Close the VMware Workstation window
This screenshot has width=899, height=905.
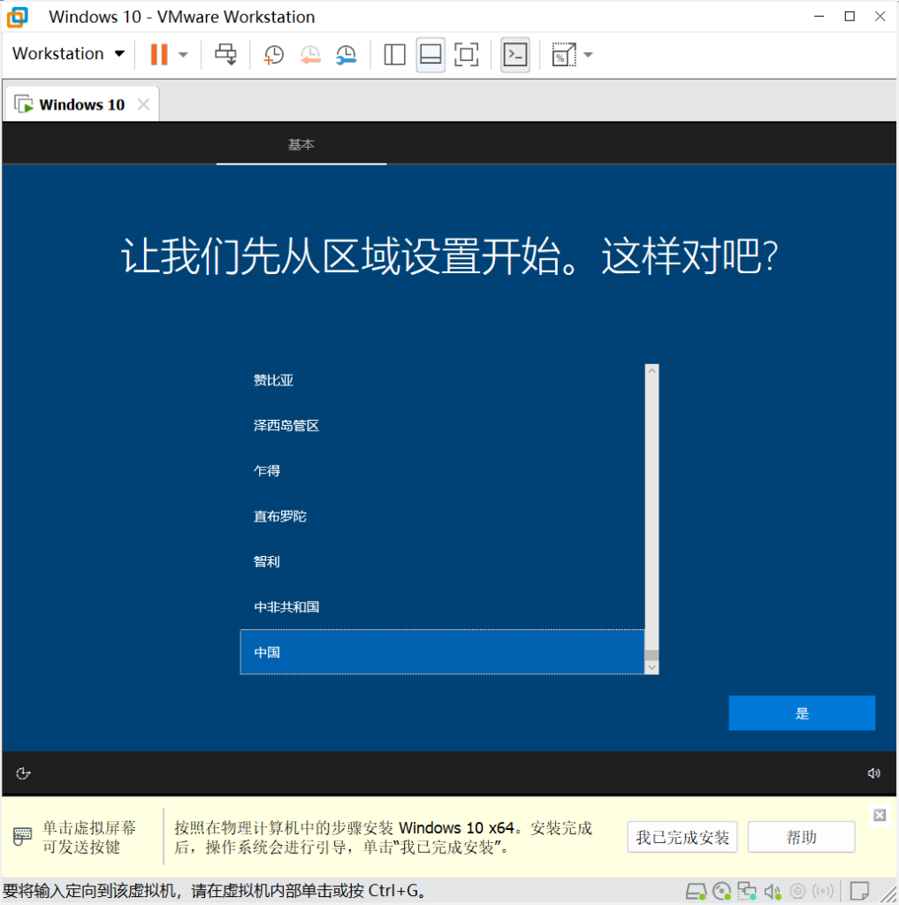click(880, 16)
